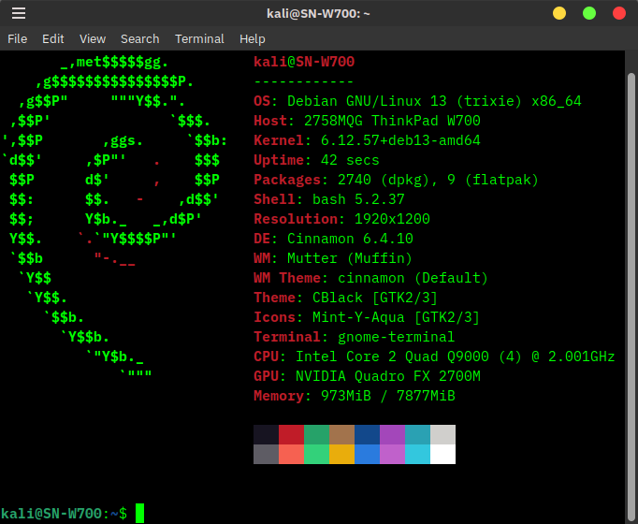Click the purple color block in top row

pos(392,434)
